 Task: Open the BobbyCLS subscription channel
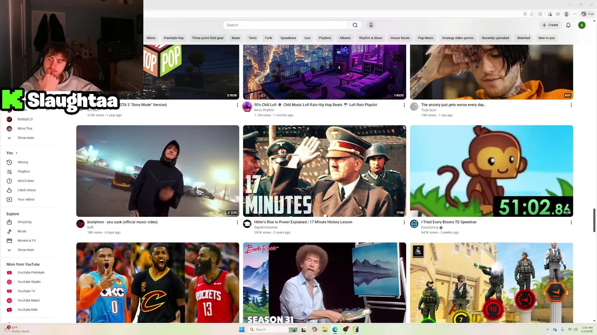[25, 119]
